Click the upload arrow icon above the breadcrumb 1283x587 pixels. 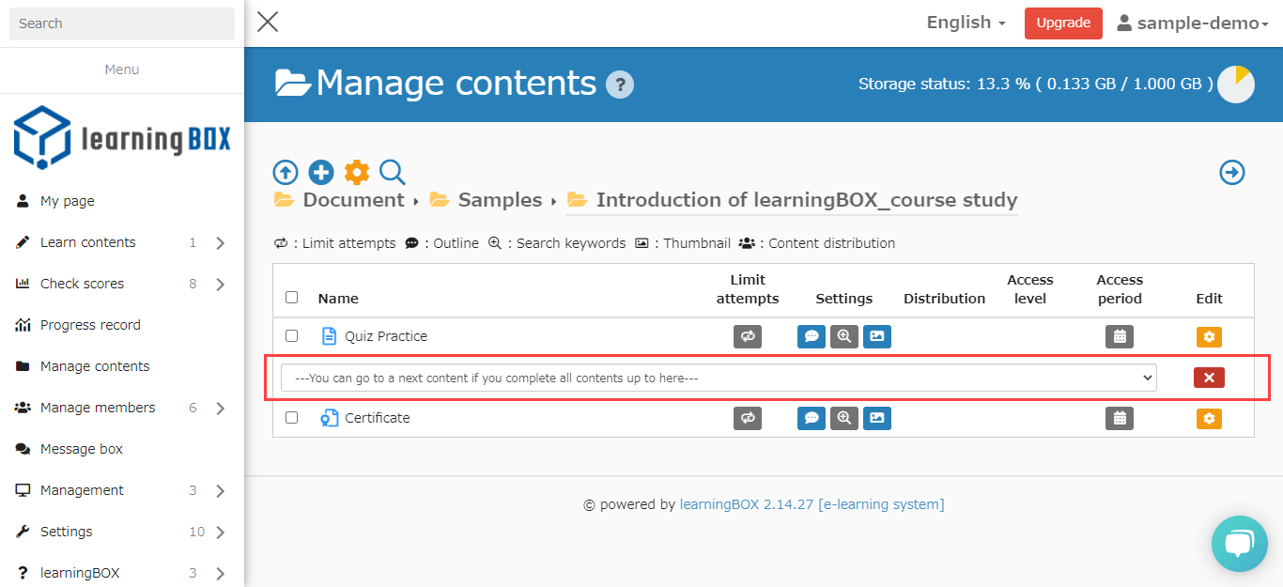click(286, 172)
